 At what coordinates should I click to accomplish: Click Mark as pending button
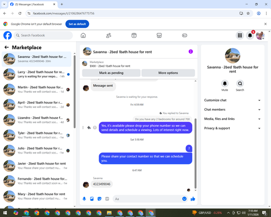tap(111, 73)
